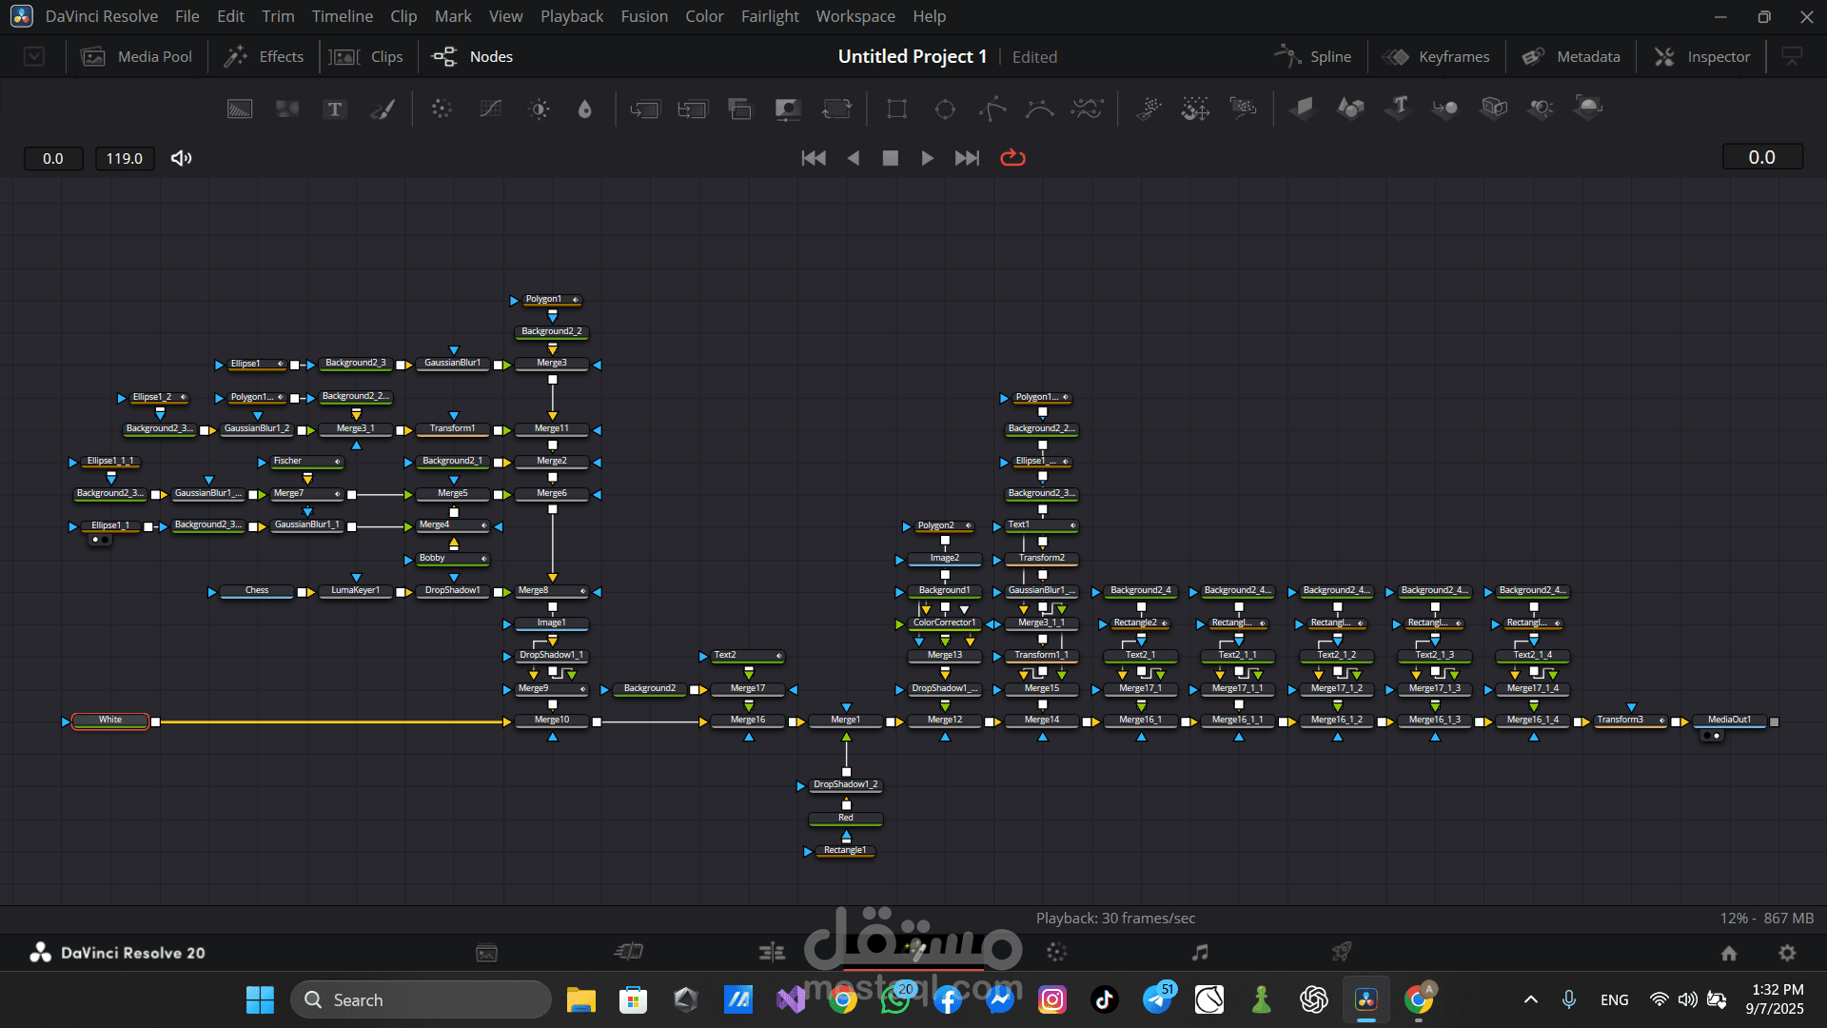Add a Polygon mask tool

coord(992,109)
